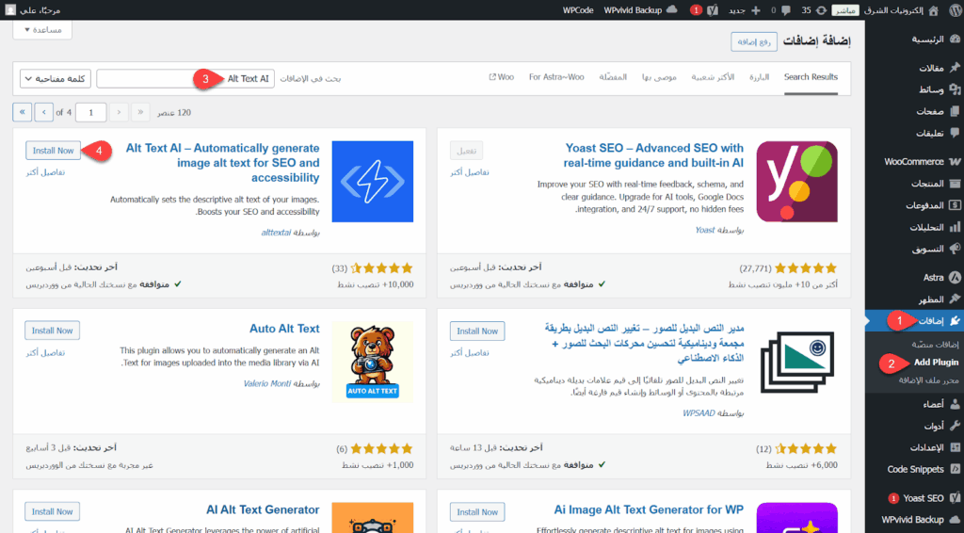Open the الأكثر شعبية popular tab

tap(713, 77)
